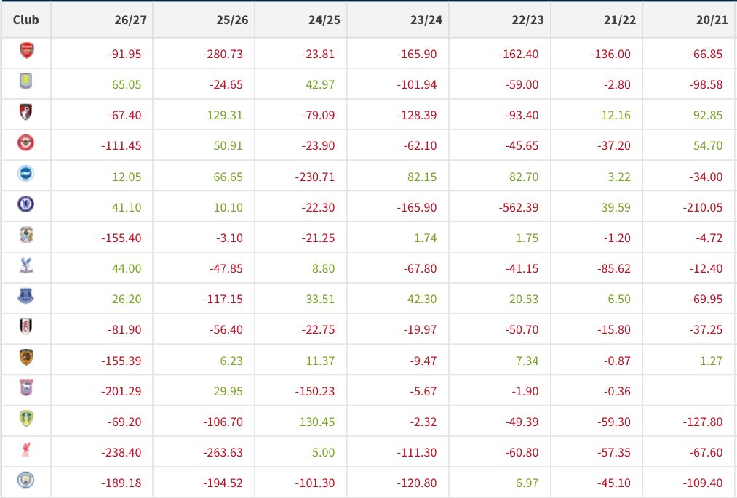Image resolution: width=737 pixels, height=498 pixels.
Task: Open the Hull City tiger crest
Action: [26, 358]
